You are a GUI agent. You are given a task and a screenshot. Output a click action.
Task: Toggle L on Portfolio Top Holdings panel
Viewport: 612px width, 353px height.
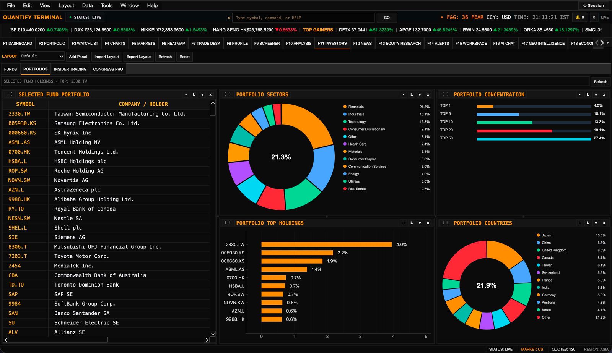tap(412, 223)
